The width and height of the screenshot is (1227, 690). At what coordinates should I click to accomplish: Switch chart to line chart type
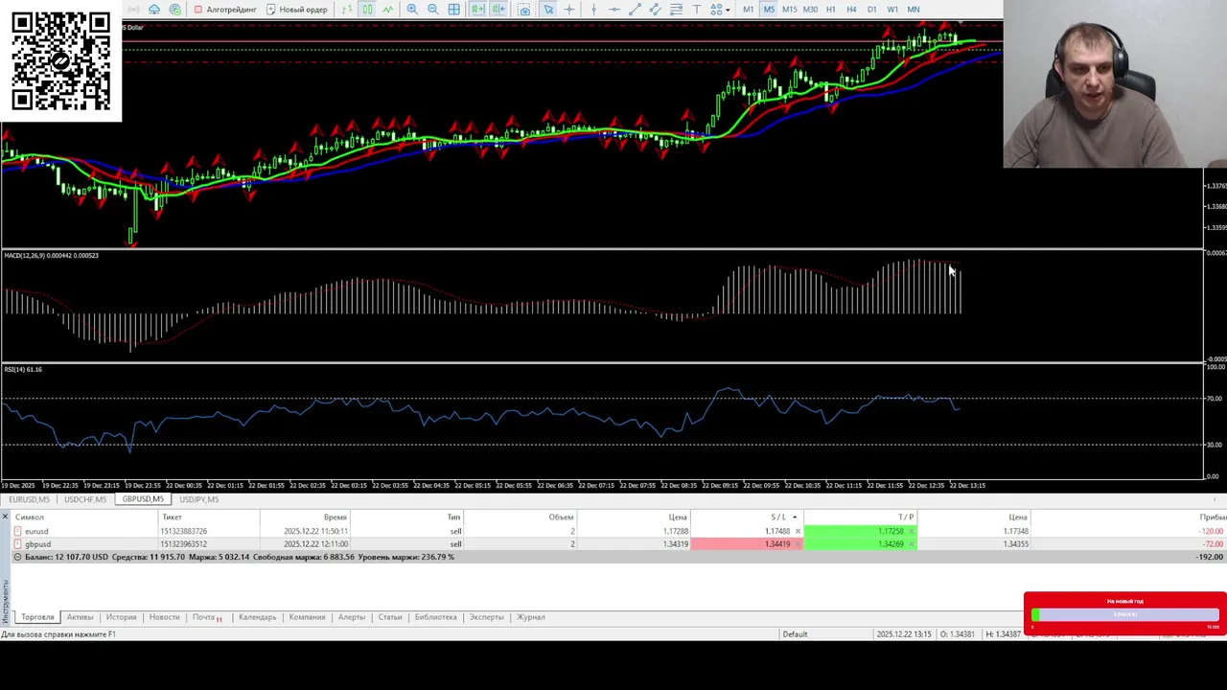[x=388, y=9]
